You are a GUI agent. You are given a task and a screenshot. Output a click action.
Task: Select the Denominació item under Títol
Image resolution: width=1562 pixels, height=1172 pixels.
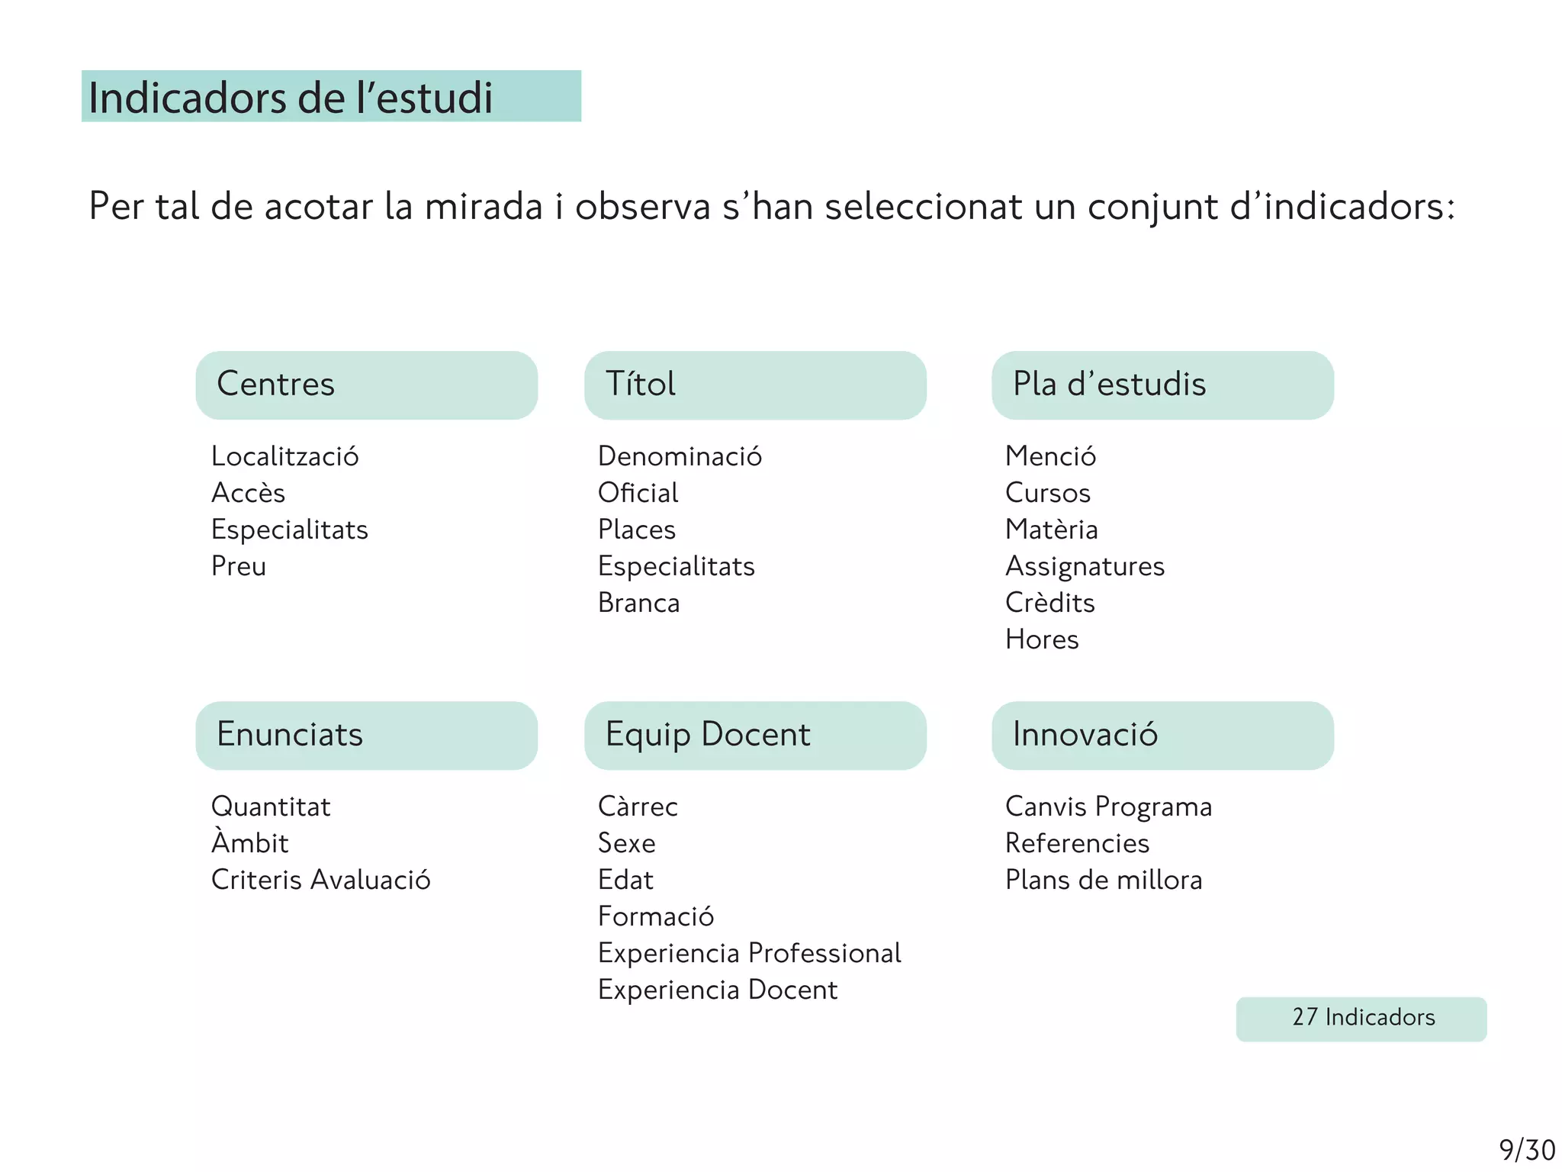(x=680, y=456)
